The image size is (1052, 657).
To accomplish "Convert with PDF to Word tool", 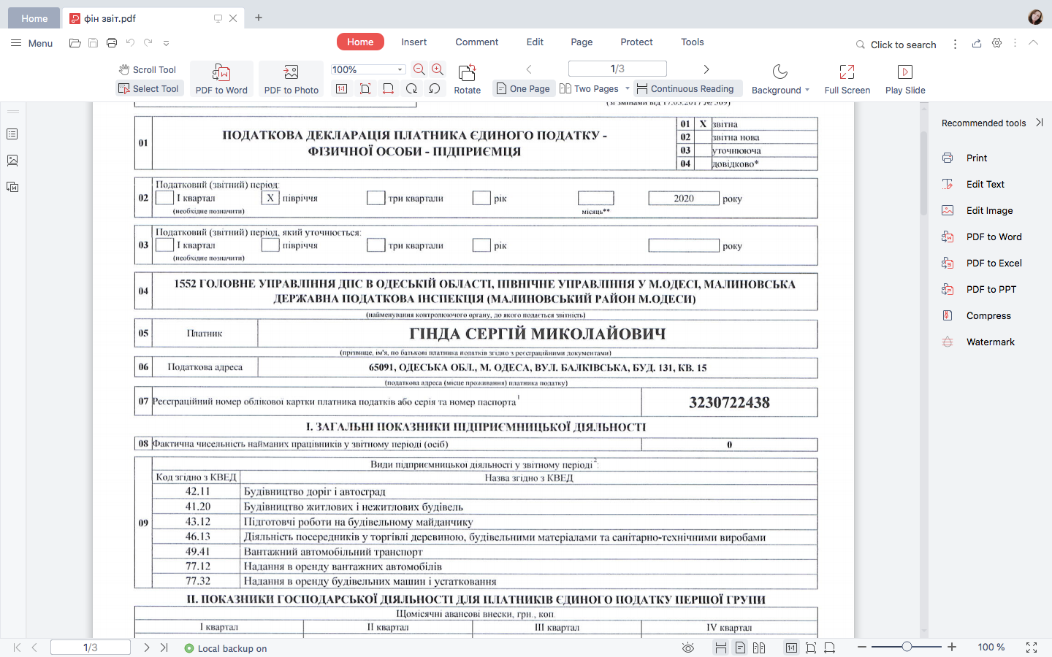I will point(221,80).
